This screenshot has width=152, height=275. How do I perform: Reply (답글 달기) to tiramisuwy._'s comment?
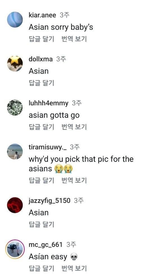tap(41, 180)
